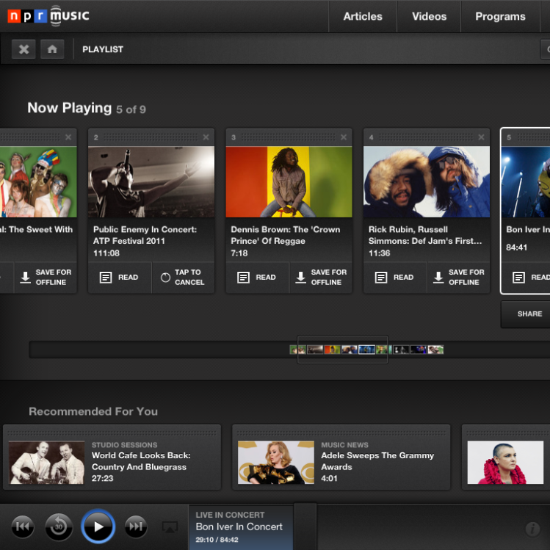Screen dimensions: 550x550
Task: Open Adele Grammy photo thumbnail
Action: point(276,463)
